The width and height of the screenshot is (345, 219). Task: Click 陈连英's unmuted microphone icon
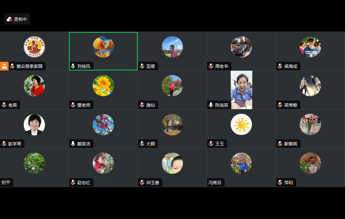pos(211,105)
